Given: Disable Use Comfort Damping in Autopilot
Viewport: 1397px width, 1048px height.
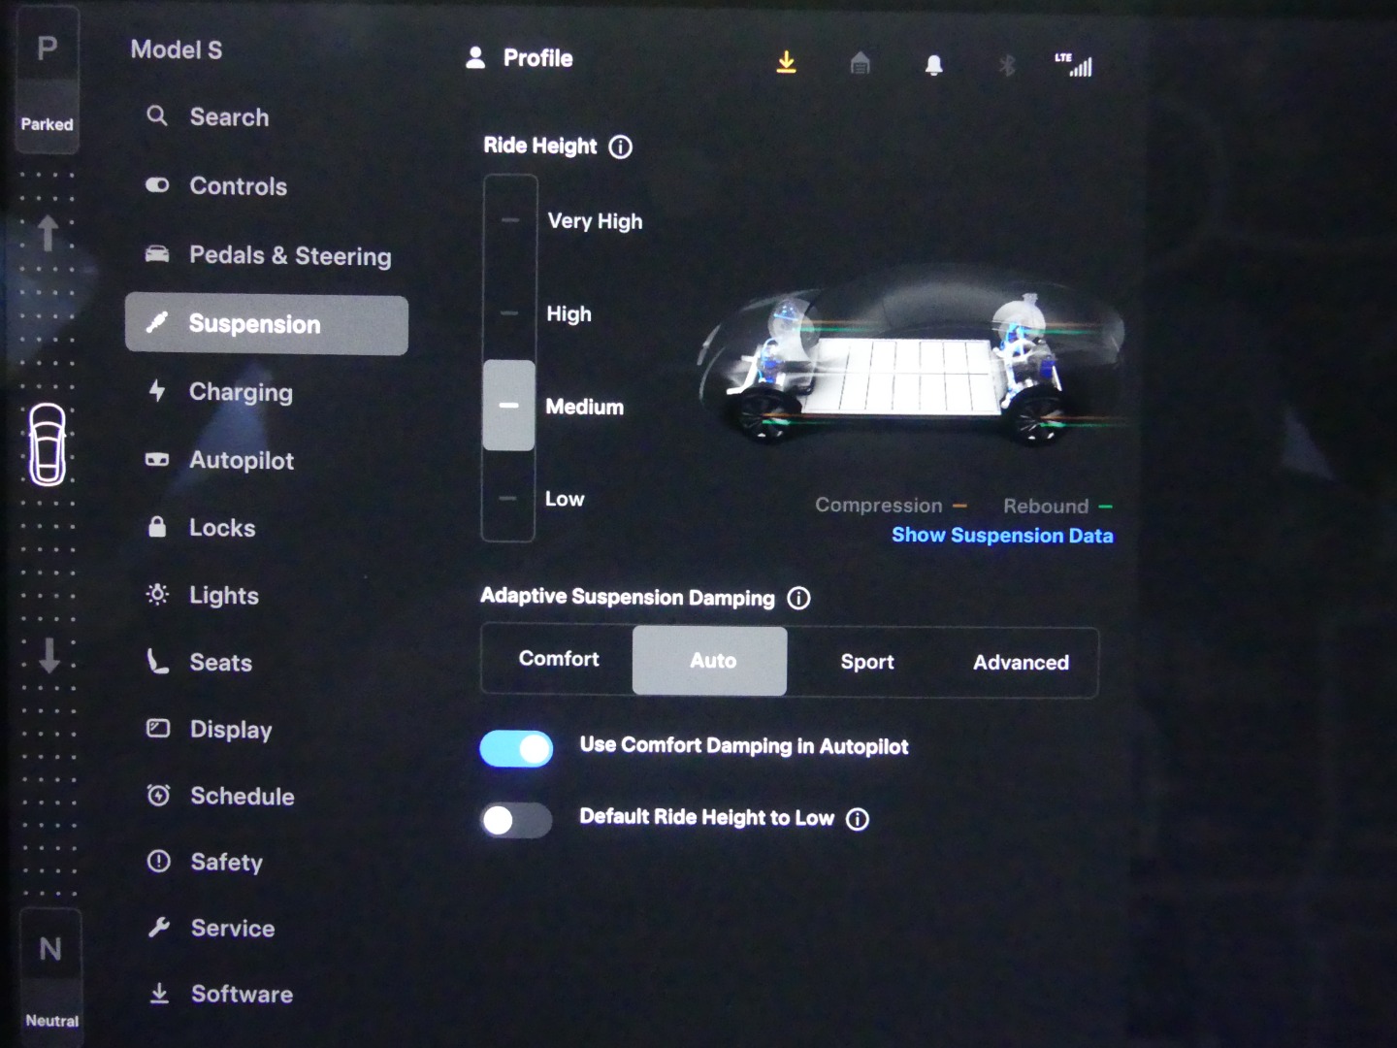Looking at the screenshot, I should tap(517, 749).
